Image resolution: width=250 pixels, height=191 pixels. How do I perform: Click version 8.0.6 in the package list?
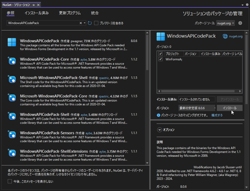pyautogui.click(x=134, y=41)
